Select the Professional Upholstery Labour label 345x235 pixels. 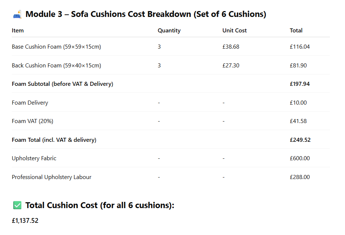point(52,177)
